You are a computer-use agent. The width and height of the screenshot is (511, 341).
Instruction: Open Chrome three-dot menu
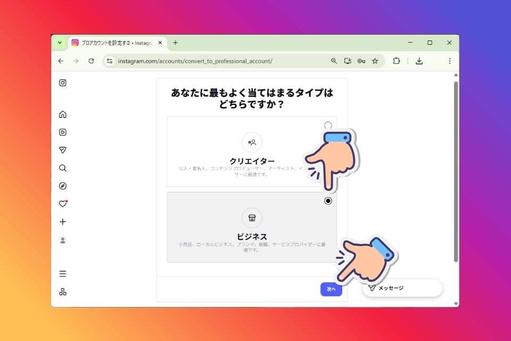pos(449,61)
